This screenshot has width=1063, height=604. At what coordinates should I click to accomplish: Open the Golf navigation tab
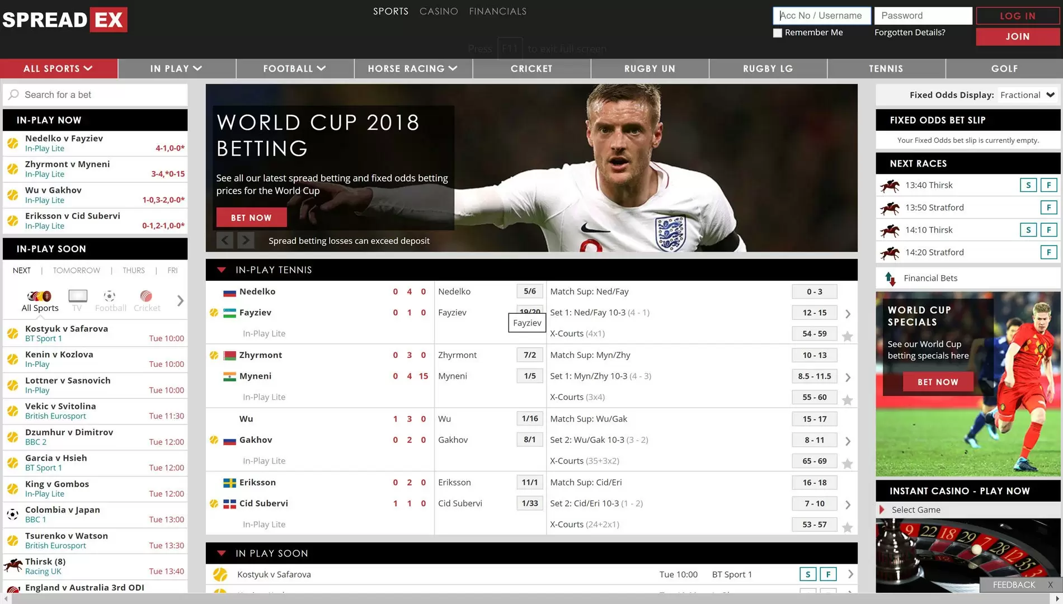(x=1005, y=69)
